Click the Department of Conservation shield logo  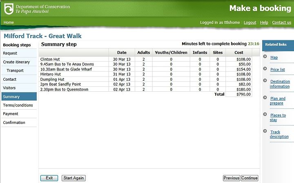[9, 9]
